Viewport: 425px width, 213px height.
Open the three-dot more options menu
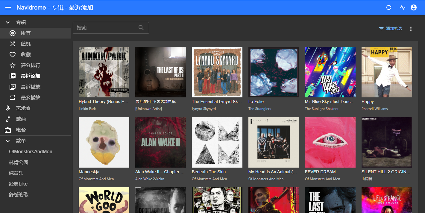click(x=411, y=29)
